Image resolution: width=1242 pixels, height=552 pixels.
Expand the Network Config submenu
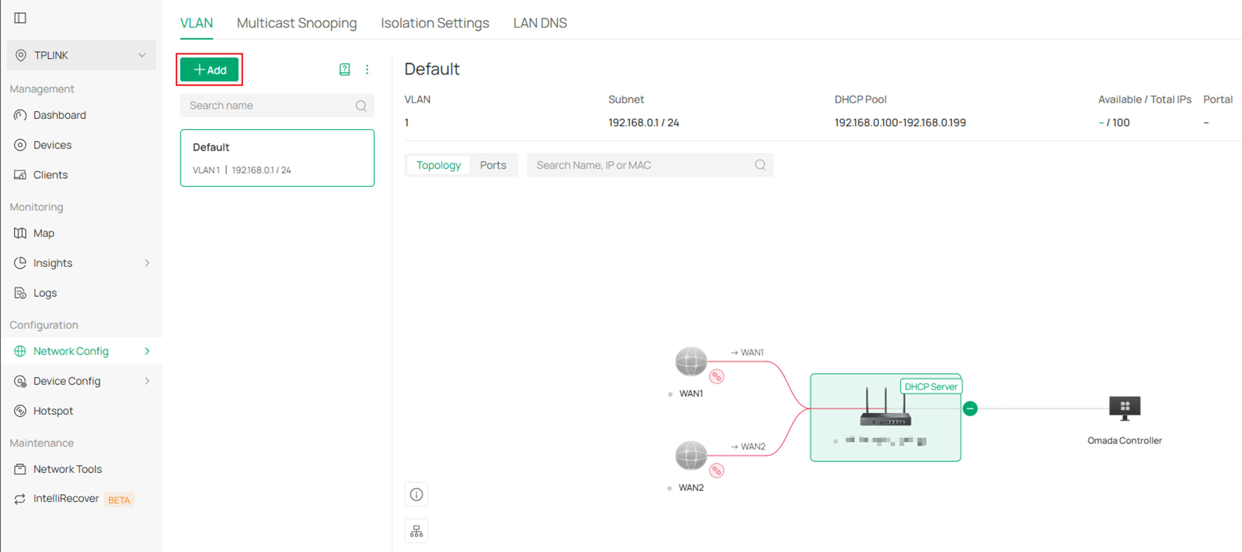click(x=71, y=351)
